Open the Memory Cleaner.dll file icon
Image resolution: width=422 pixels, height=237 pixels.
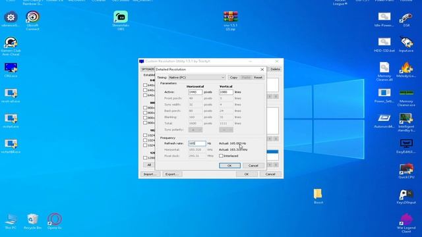point(384,67)
